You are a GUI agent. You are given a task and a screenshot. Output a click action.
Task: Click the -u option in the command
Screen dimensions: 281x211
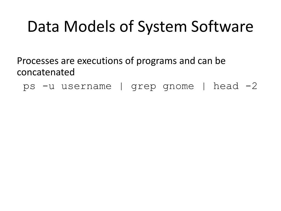tap(48, 86)
